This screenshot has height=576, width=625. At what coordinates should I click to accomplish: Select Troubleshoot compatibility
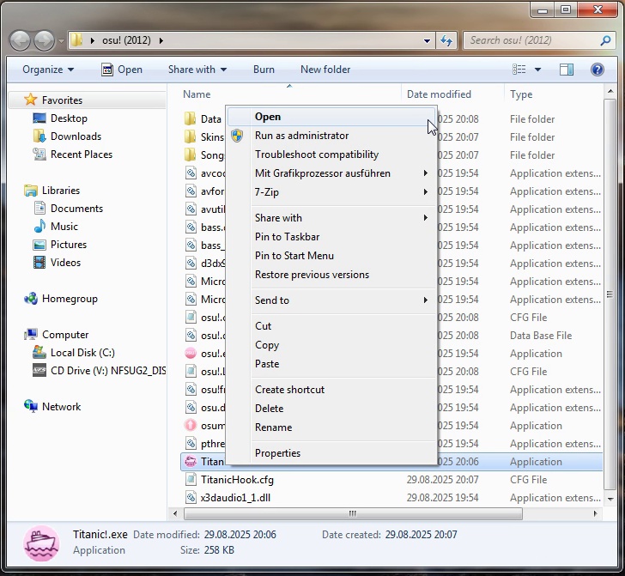pos(331,155)
